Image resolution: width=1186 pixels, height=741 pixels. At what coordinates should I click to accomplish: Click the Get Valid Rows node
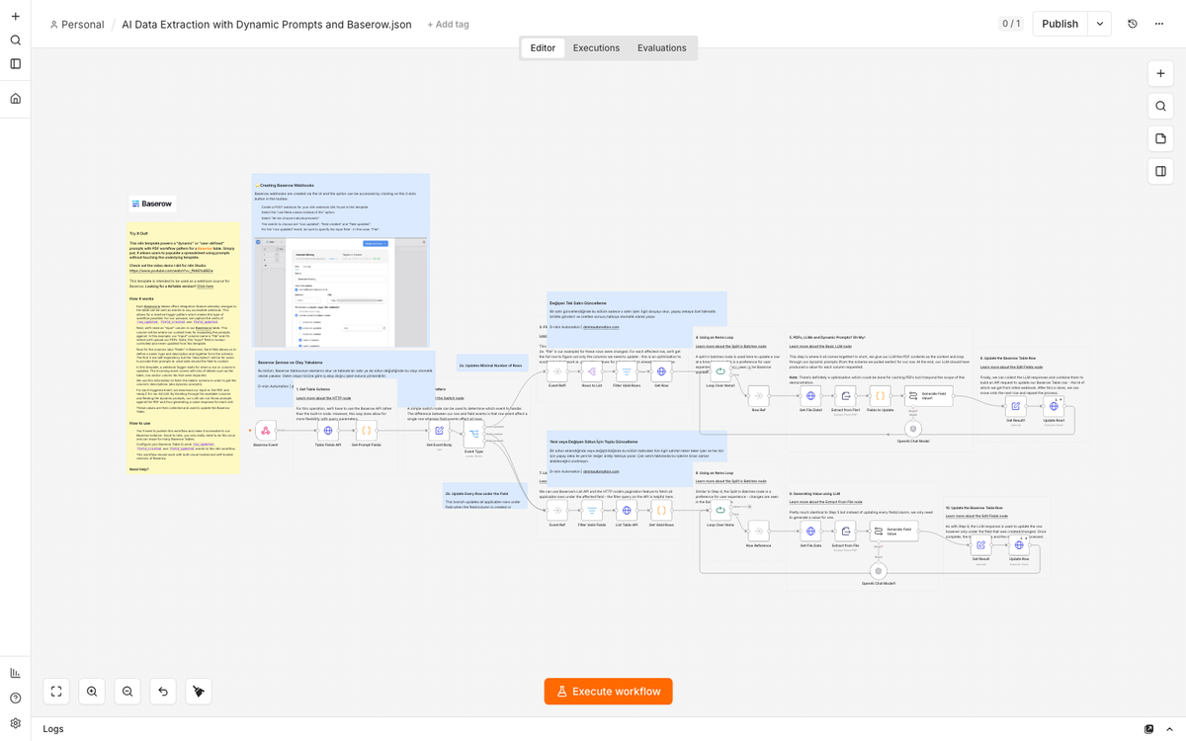pos(661,511)
